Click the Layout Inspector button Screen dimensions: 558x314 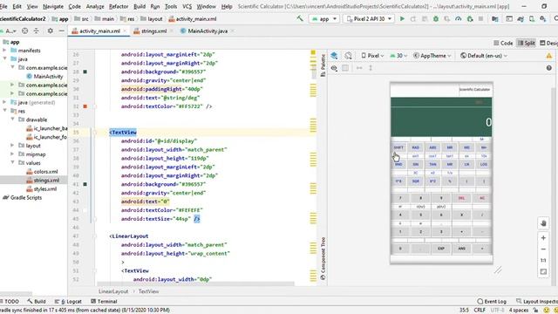tap(537, 301)
